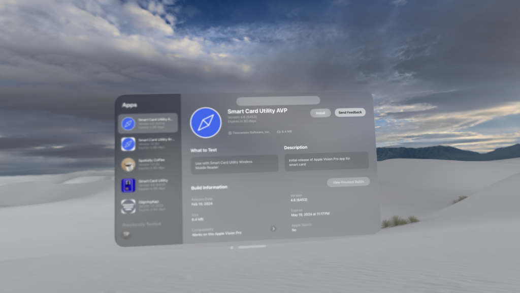Click the May 19, 2024 at 11:17PM expiry
Viewport: 520px width, 293px height.
click(x=310, y=214)
